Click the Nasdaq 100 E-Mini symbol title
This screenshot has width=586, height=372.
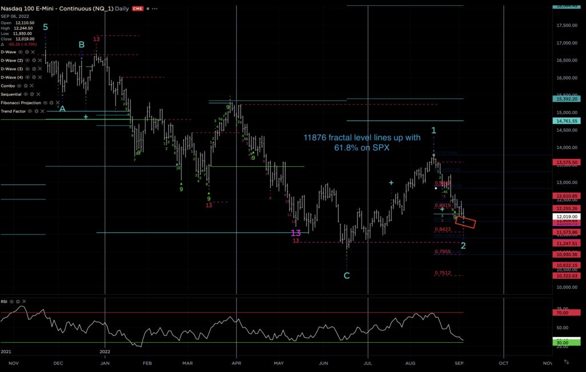[57, 9]
